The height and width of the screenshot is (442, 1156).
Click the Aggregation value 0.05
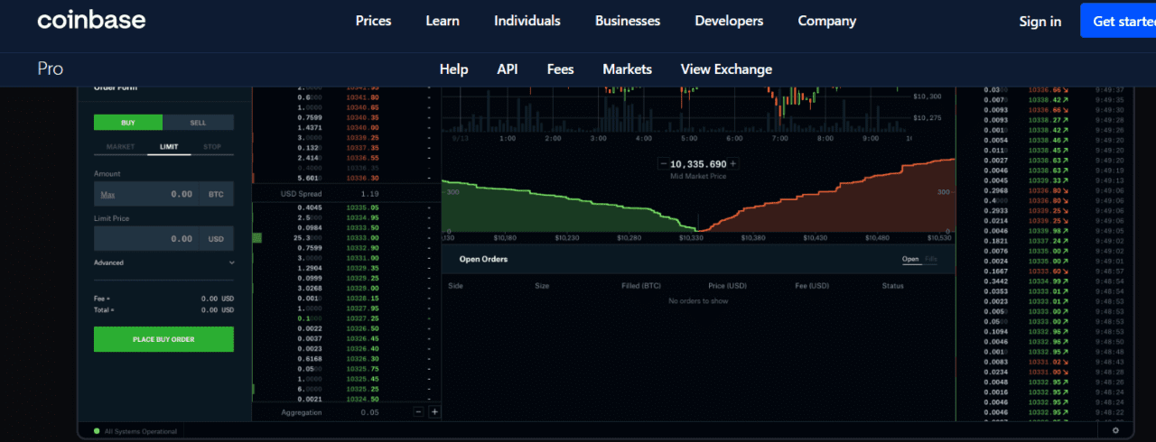tap(369, 412)
